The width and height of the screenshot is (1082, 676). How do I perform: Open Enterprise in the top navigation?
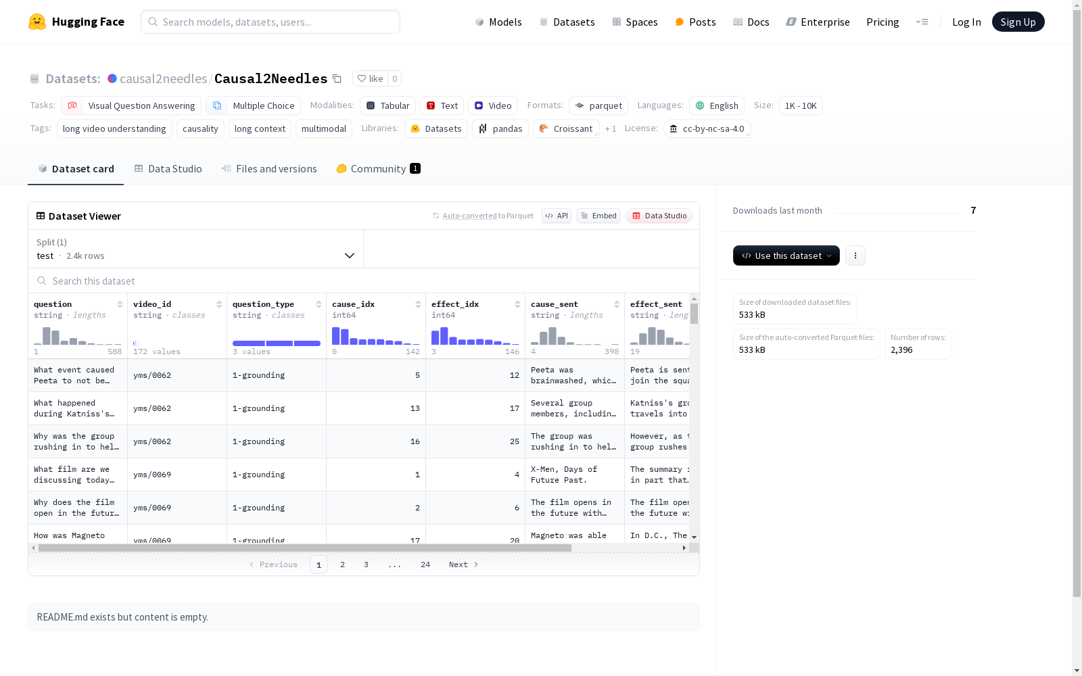point(818,22)
